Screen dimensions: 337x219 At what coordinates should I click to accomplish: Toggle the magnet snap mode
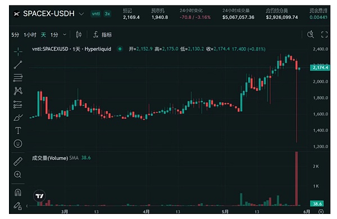point(18,193)
